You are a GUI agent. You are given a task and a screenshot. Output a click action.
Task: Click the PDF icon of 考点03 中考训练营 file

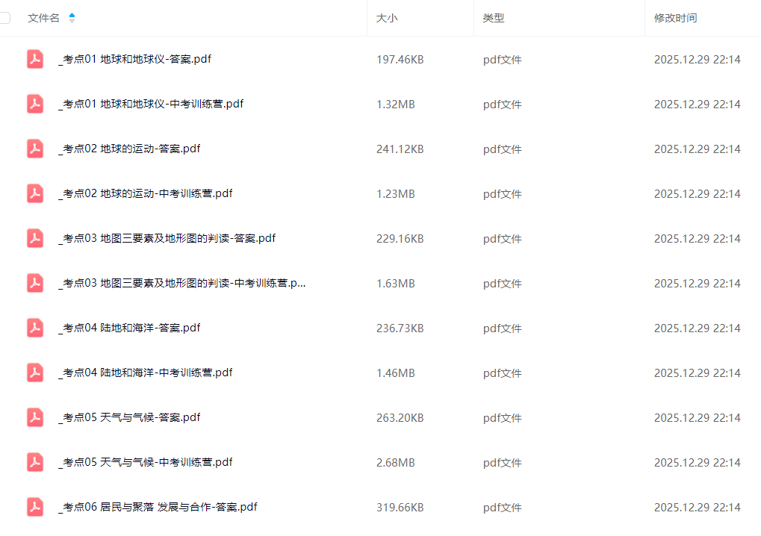pyautogui.click(x=35, y=283)
